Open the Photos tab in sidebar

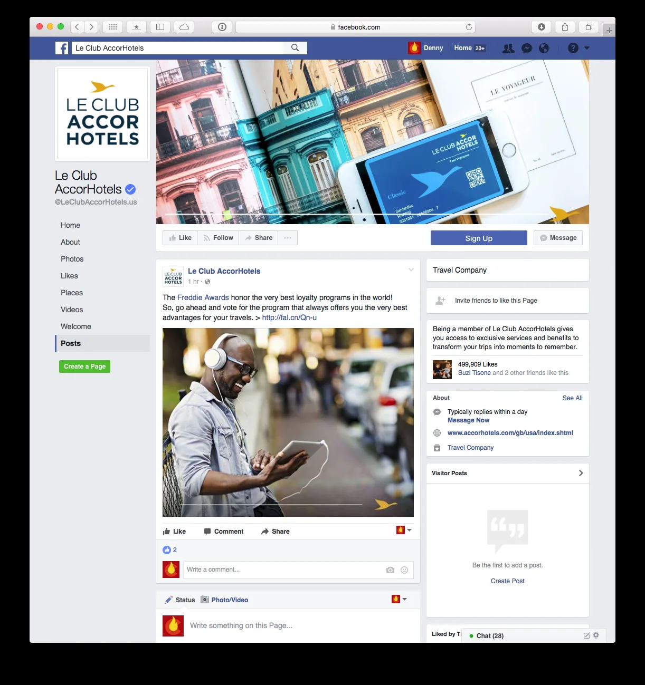[72, 259]
